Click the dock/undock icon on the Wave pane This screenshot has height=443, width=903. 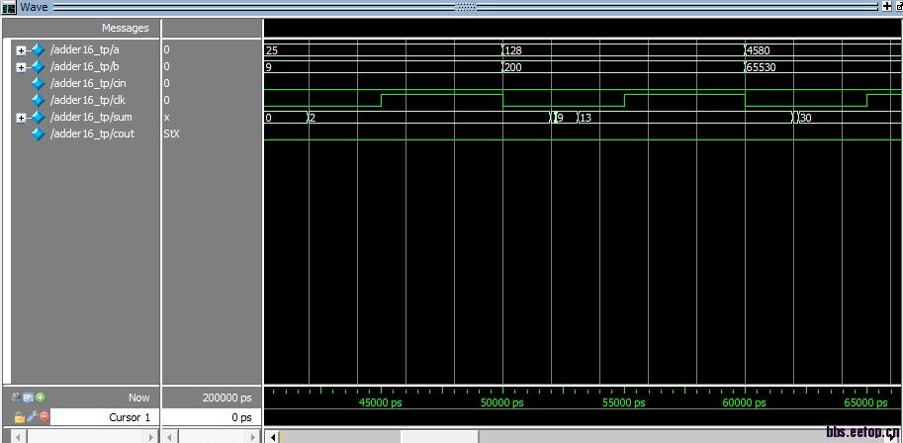[899, 6]
